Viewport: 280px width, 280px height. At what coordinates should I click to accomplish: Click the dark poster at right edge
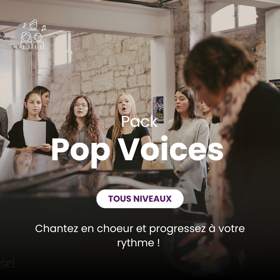275,85
